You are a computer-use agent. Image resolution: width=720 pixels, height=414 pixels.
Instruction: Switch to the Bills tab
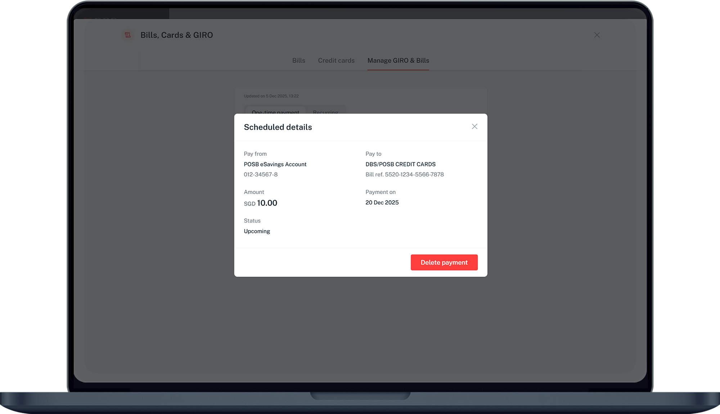[298, 60]
